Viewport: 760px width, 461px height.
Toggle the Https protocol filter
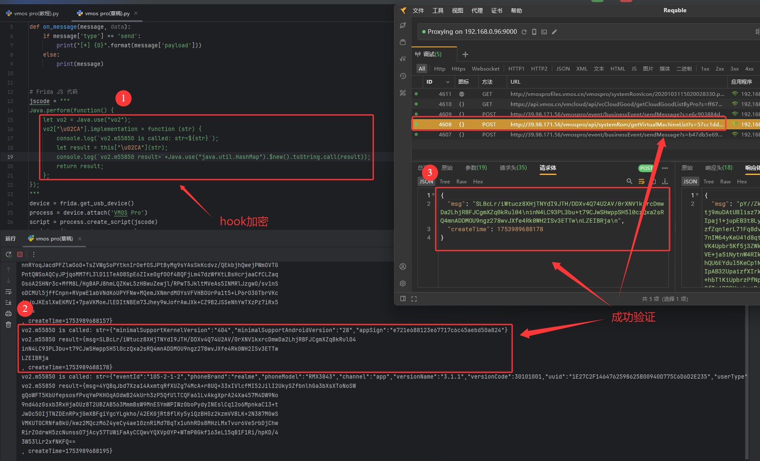click(x=459, y=68)
